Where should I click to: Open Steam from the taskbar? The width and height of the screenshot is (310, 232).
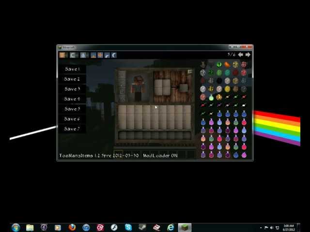tap(142, 228)
